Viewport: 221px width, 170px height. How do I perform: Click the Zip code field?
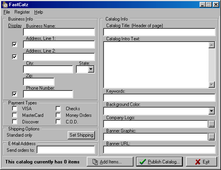[39, 82]
